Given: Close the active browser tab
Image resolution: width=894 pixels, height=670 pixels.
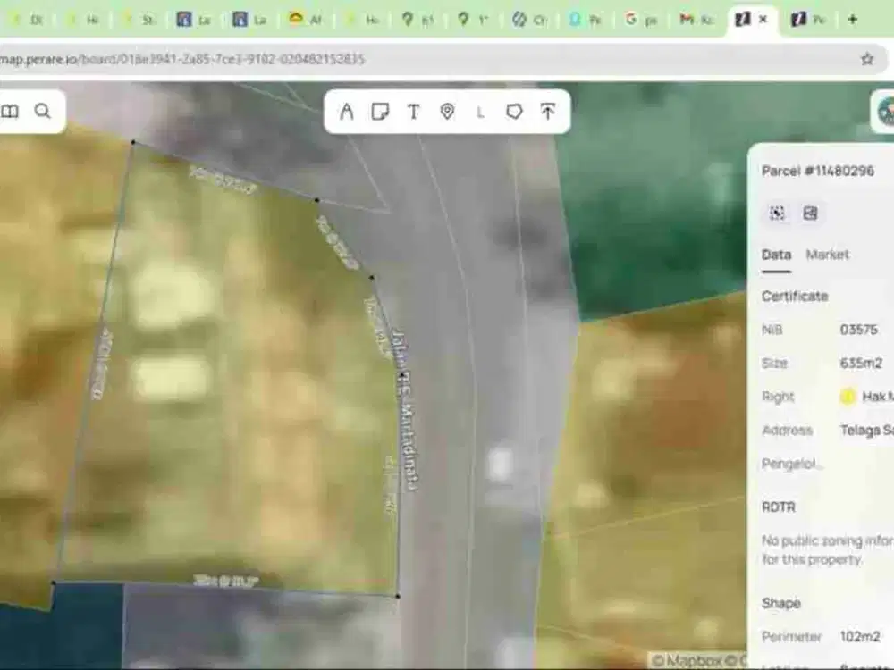Looking at the screenshot, I should (763, 20).
